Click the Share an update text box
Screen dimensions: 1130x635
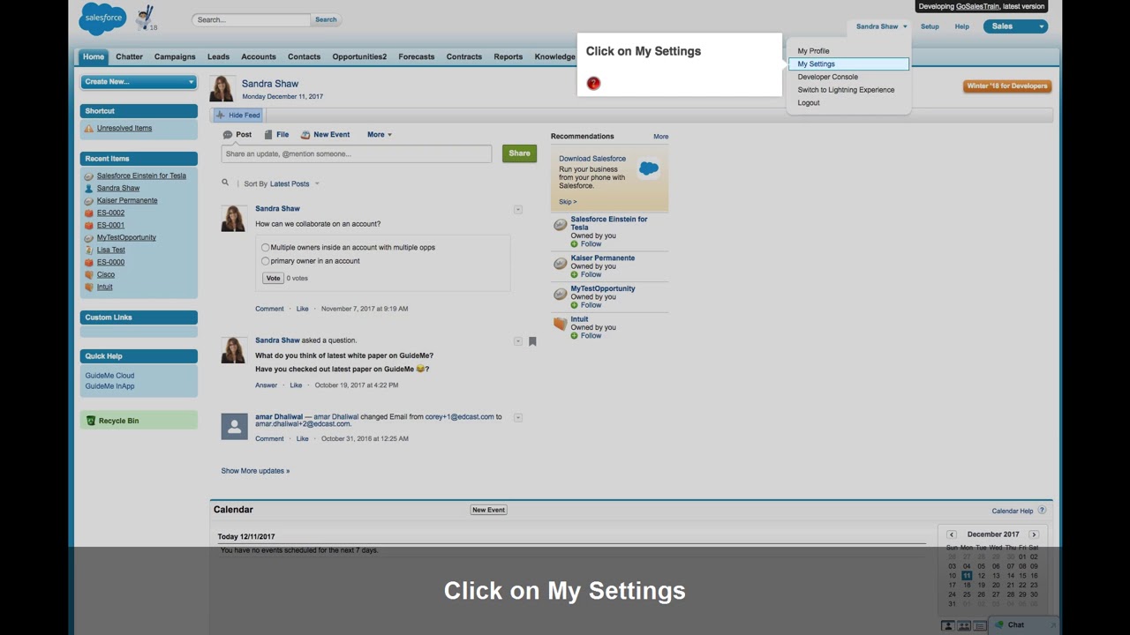pos(356,154)
